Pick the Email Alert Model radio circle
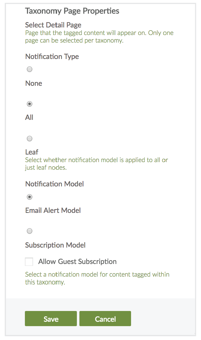Viewport: 201px width, 340px height. (x=30, y=197)
